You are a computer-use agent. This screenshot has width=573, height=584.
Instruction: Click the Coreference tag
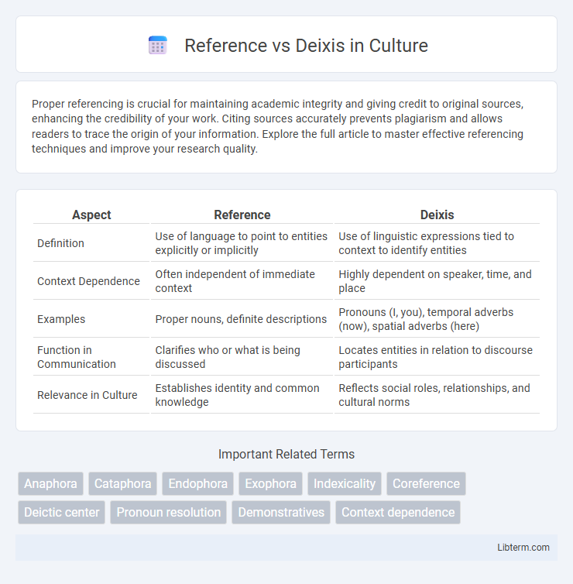(426, 483)
